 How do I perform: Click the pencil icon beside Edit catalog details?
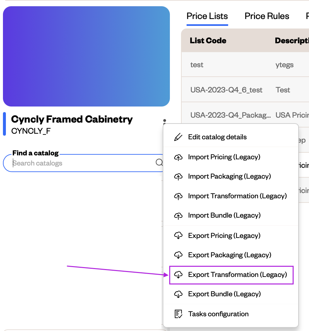coord(178,137)
